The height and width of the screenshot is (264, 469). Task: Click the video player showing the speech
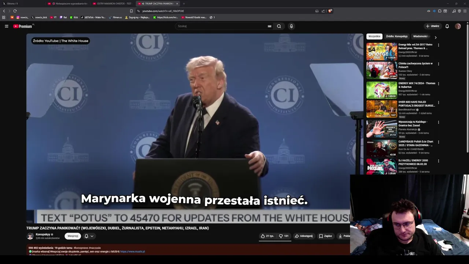[195, 128]
